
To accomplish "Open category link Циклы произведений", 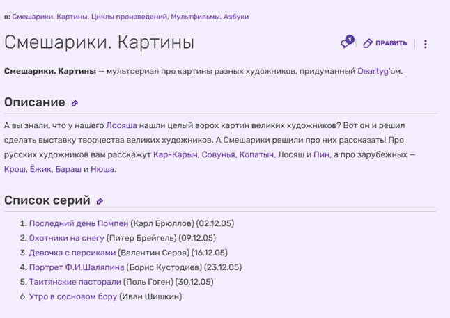I will pyautogui.click(x=129, y=17).
